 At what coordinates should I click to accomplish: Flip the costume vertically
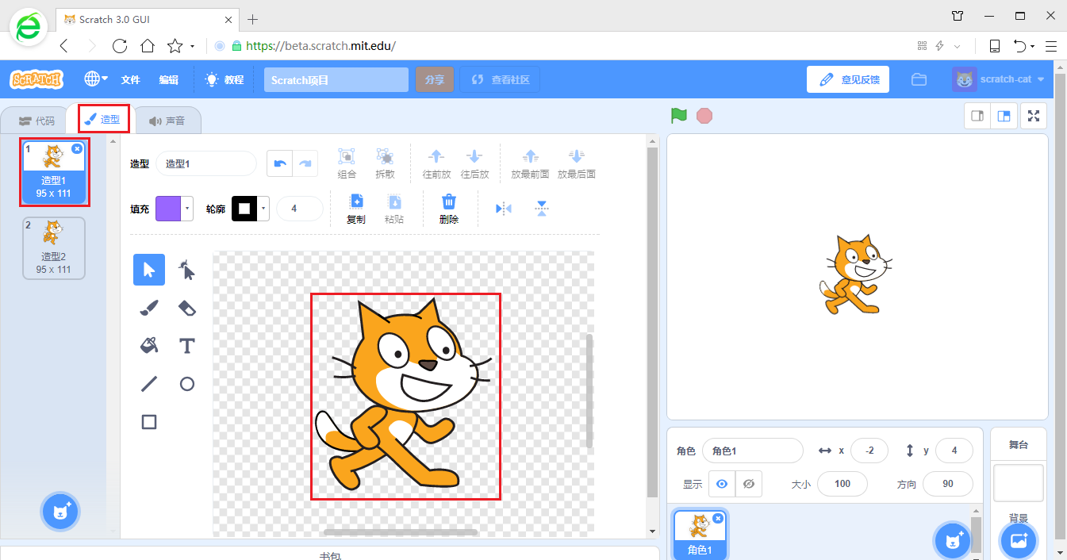[x=542, y=209]
